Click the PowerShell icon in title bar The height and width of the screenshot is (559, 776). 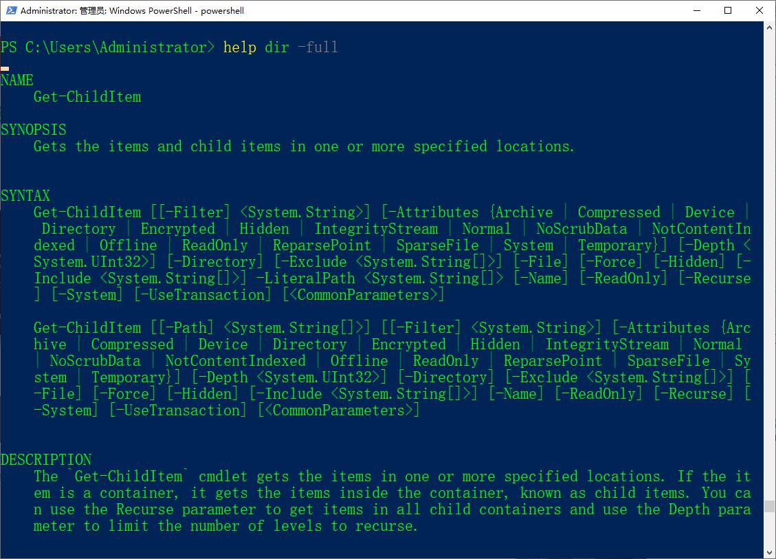point(10,10)
